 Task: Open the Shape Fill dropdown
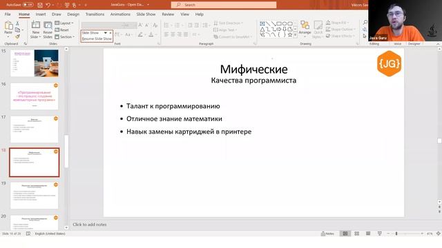pyautogui.click(x=338, y=23)
